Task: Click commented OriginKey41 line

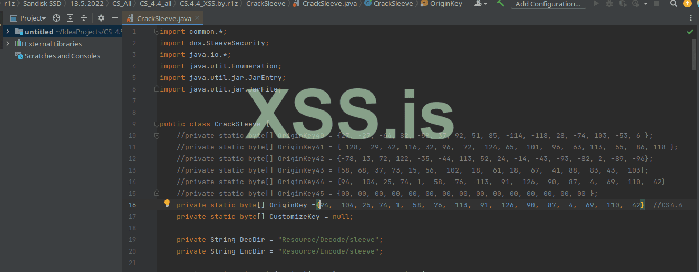Action: coord(428,147)
